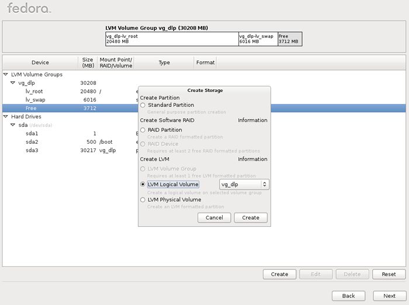Click the disabled Delete button
409x305 pixels.
click(352, 274)
